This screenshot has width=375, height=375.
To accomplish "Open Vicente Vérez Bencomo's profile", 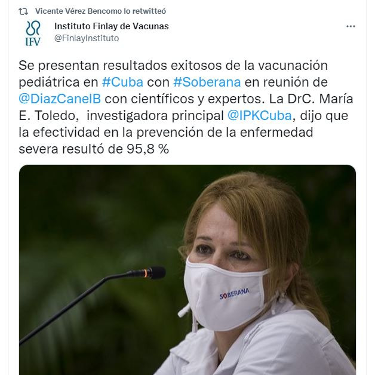I will [x=79, y=11].
